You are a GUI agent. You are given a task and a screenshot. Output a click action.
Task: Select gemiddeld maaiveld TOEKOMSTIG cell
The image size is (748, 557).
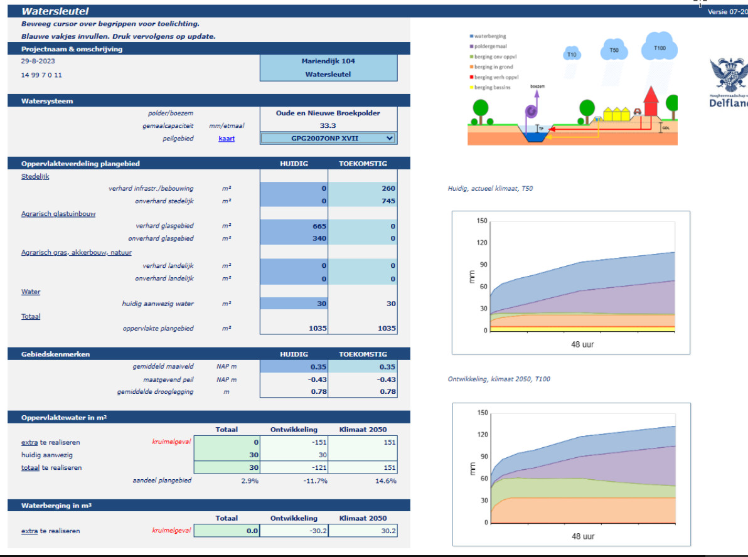(363, 367)
